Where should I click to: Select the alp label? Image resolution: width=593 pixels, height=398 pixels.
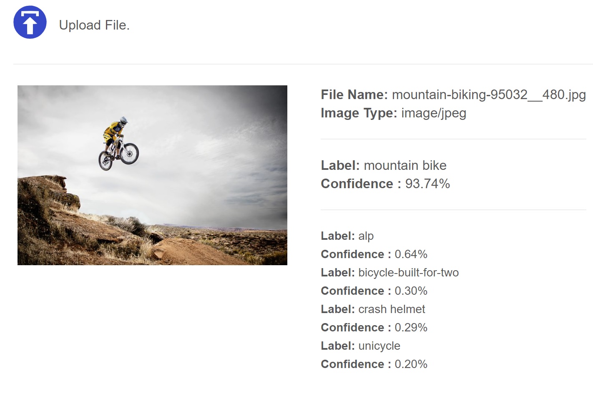pyautogui.click(x=366, y=236)
